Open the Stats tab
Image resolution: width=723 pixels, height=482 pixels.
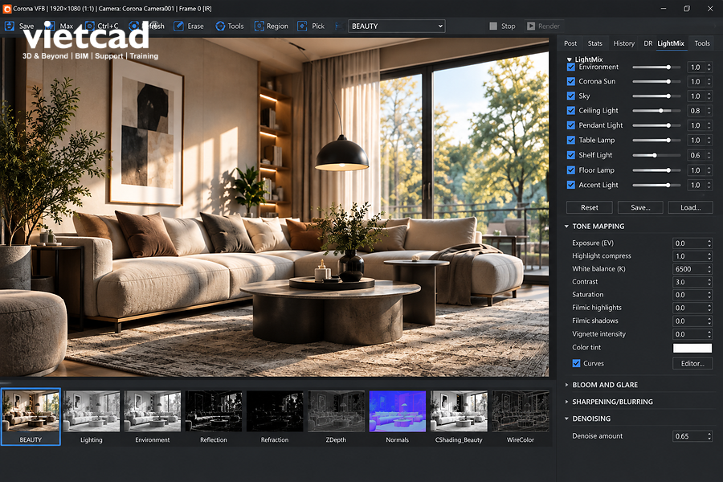pyautogui.click(x=594, y=43)
